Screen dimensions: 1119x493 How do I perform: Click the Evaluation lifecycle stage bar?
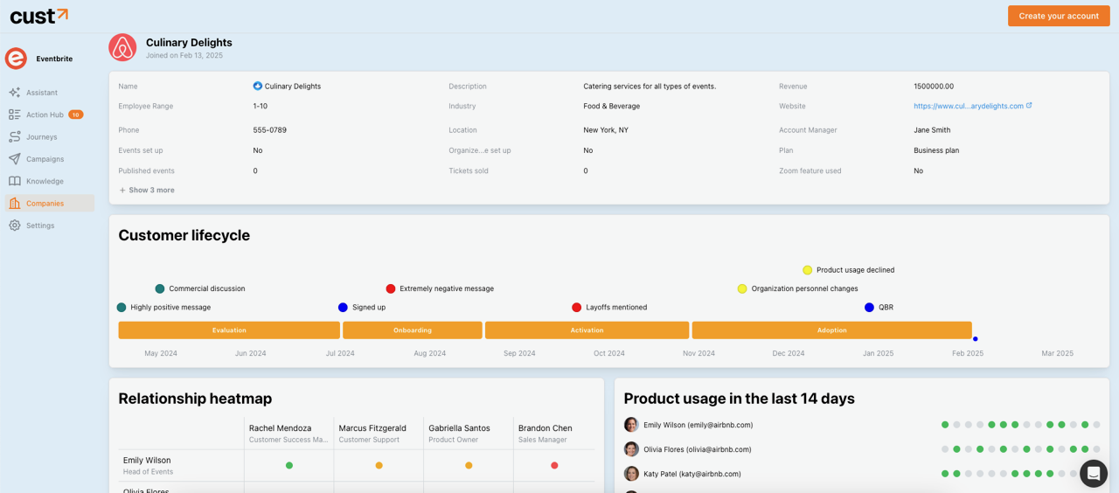(229, 330)
